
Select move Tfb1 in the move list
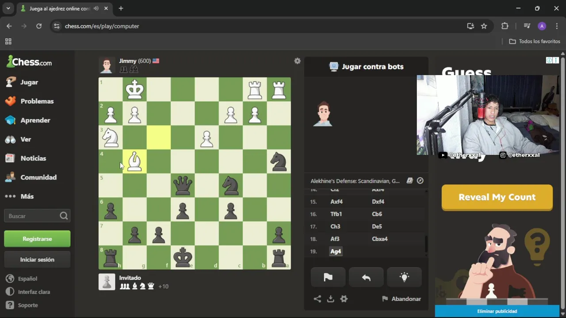tap(336, 214)
